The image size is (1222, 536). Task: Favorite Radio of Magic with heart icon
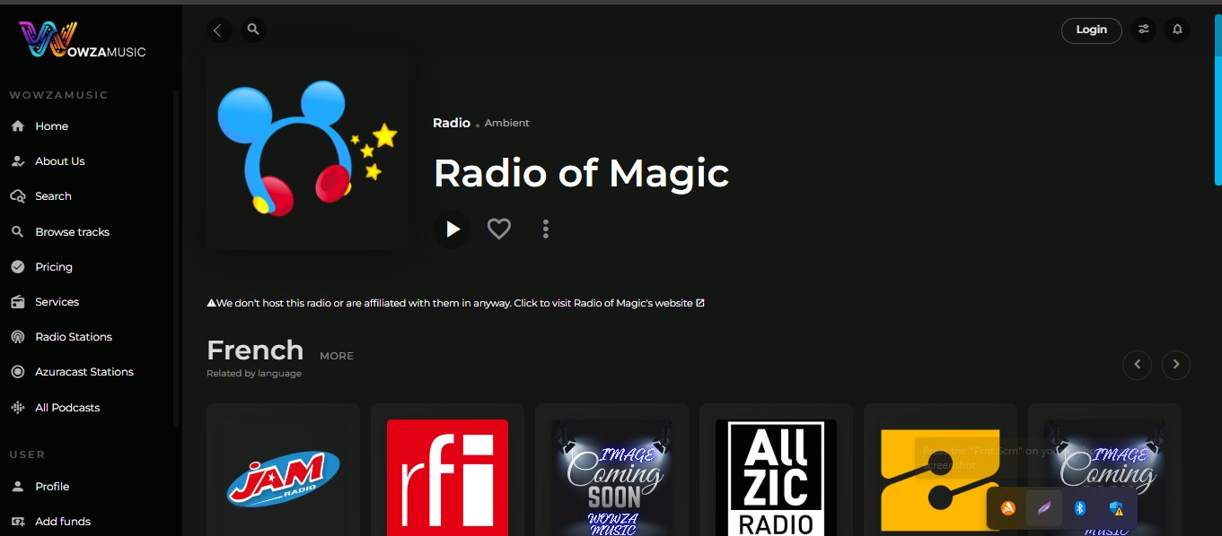coord(499,229)
